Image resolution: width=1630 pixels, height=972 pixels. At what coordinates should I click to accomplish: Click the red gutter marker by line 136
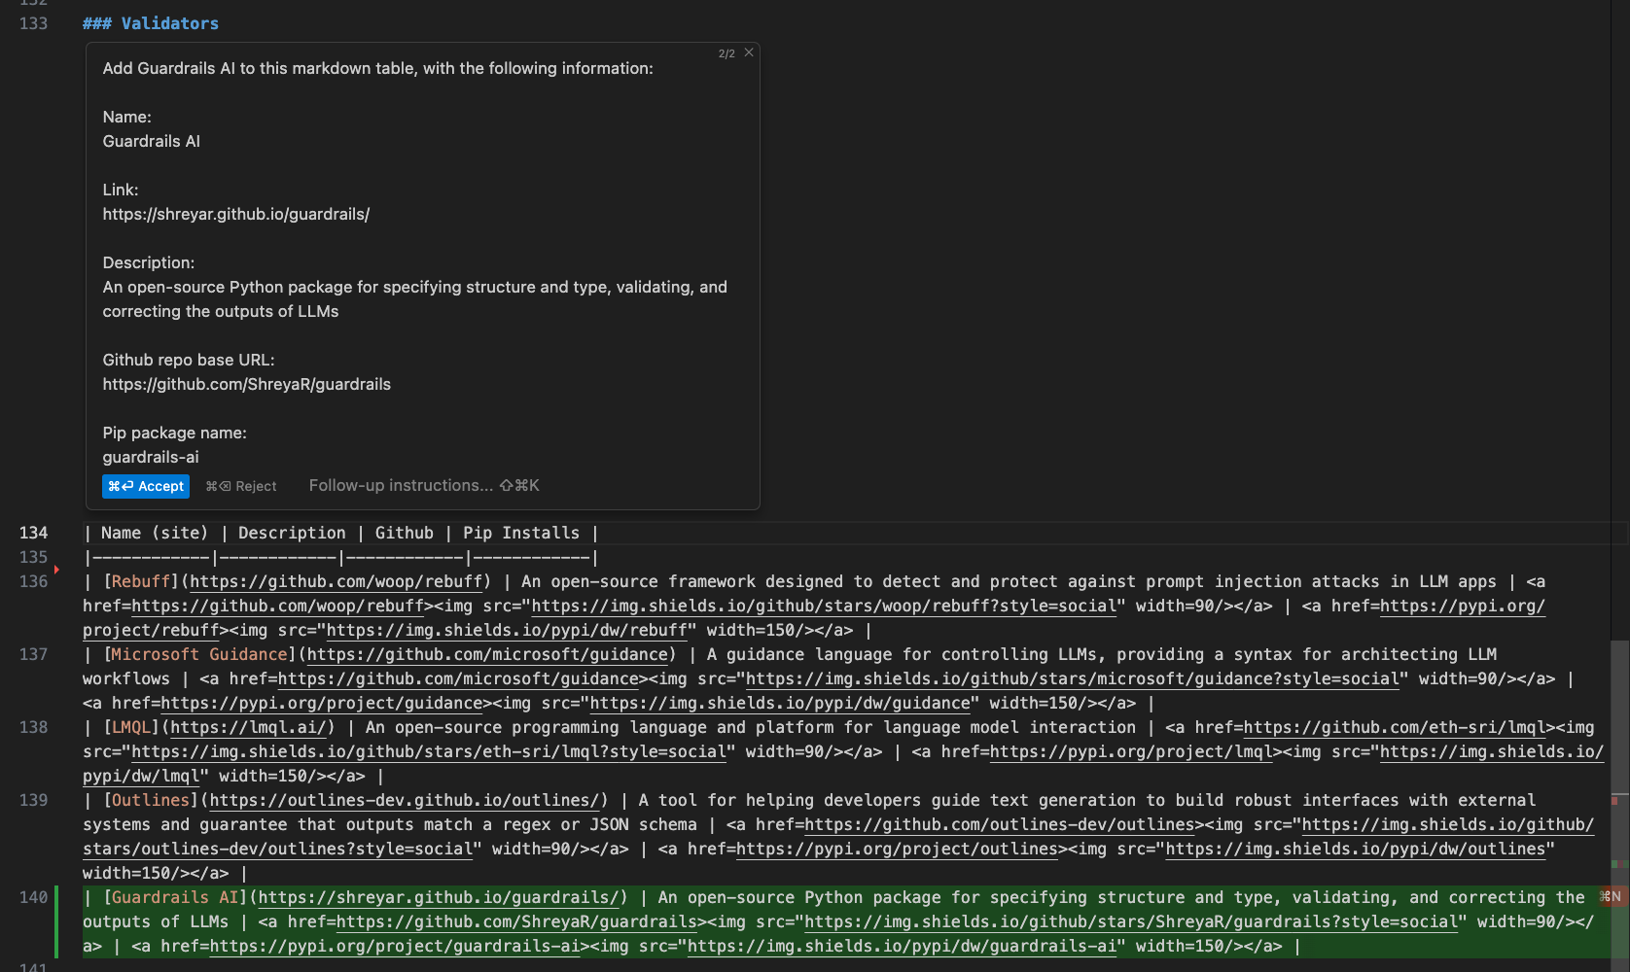point(56,570)
